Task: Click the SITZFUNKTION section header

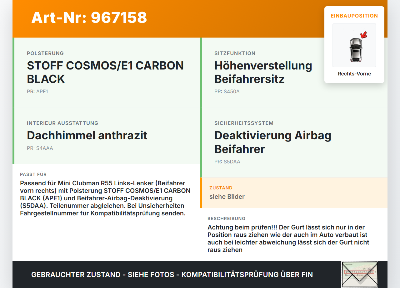Action: [235, 53]
